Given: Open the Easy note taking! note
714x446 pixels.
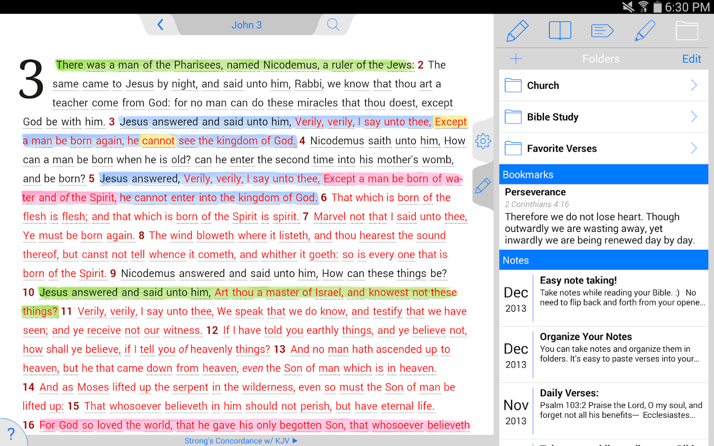Looking at the screenshot, I should [603, 297].
